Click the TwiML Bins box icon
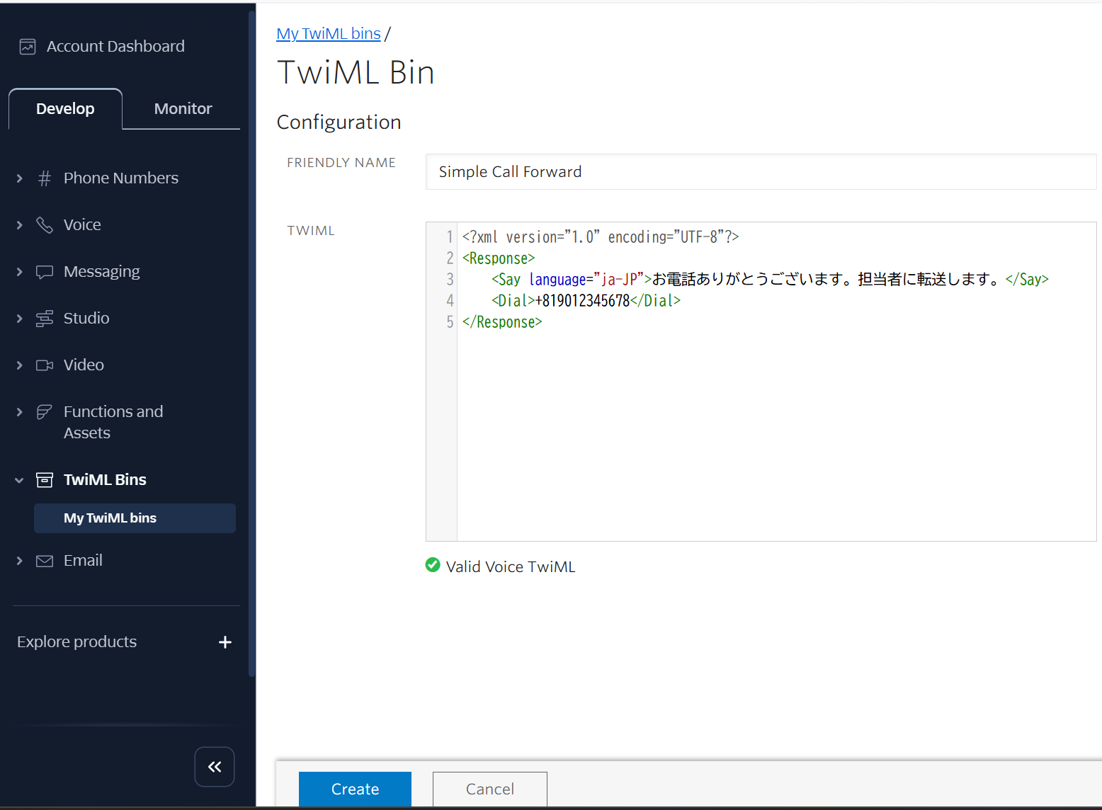 pos(44,479)
